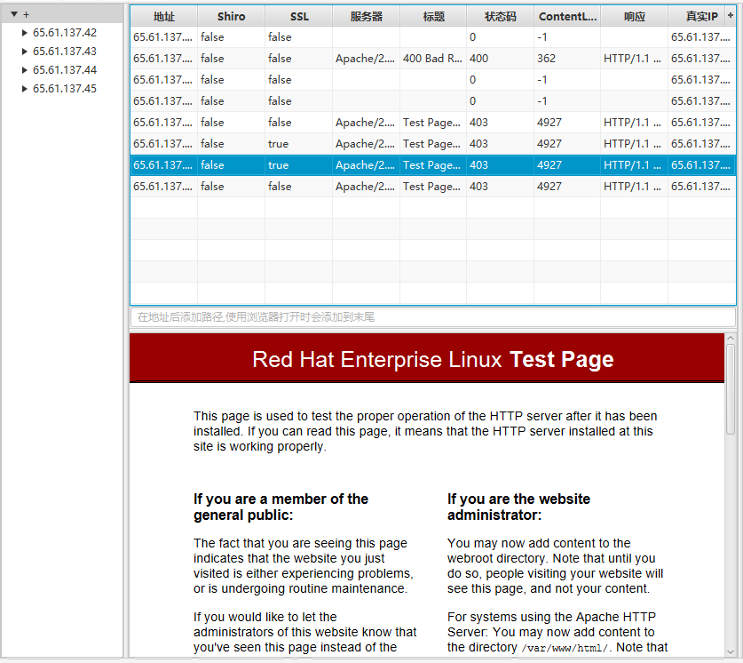Select the row titled 400 Bad R...
Viewport: 743px width, 663px height.
433,59
